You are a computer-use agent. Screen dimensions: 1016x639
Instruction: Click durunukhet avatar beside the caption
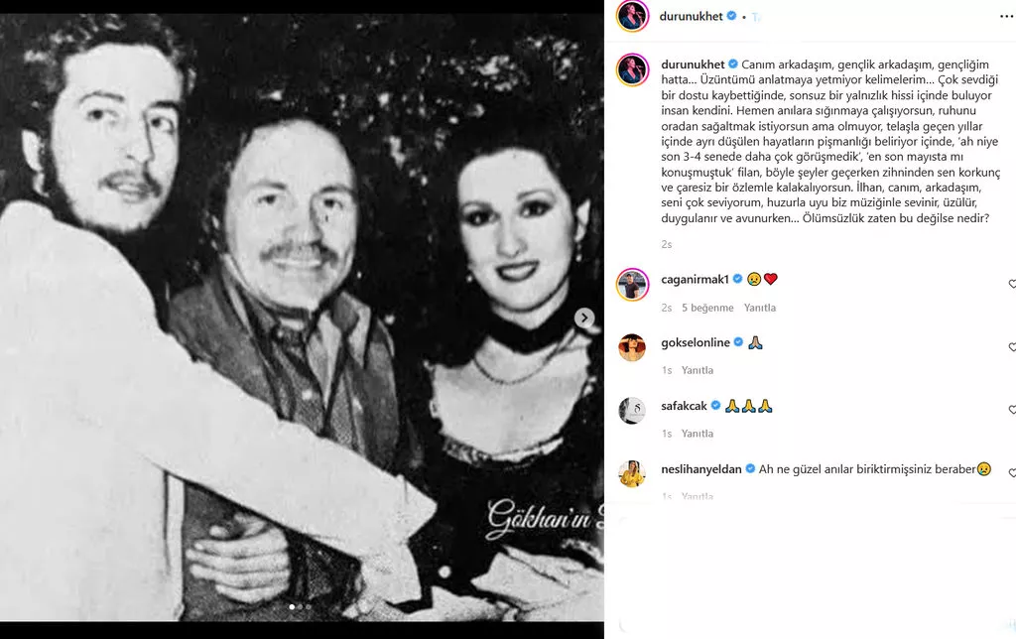pyautogui.click(x=632, y=70)
